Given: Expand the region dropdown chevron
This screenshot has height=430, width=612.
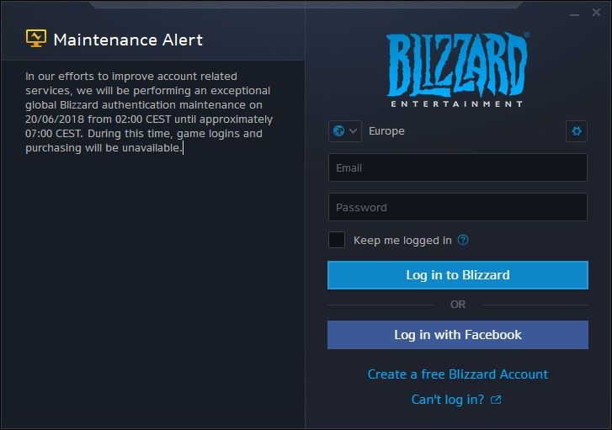Looking at the screenshot, I should click(x=353, y=131).
